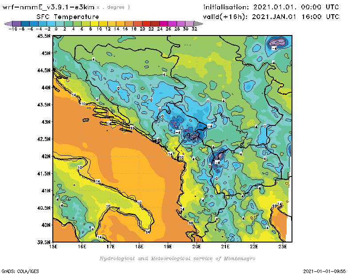Click the '40N' latitude label
Screen dimensions: 355x274
click(x=46, y=225)
